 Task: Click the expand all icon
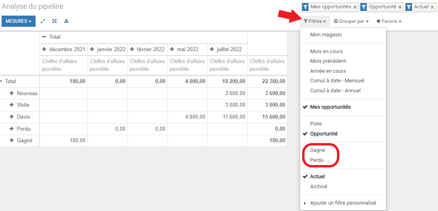[x=54, y=21]
